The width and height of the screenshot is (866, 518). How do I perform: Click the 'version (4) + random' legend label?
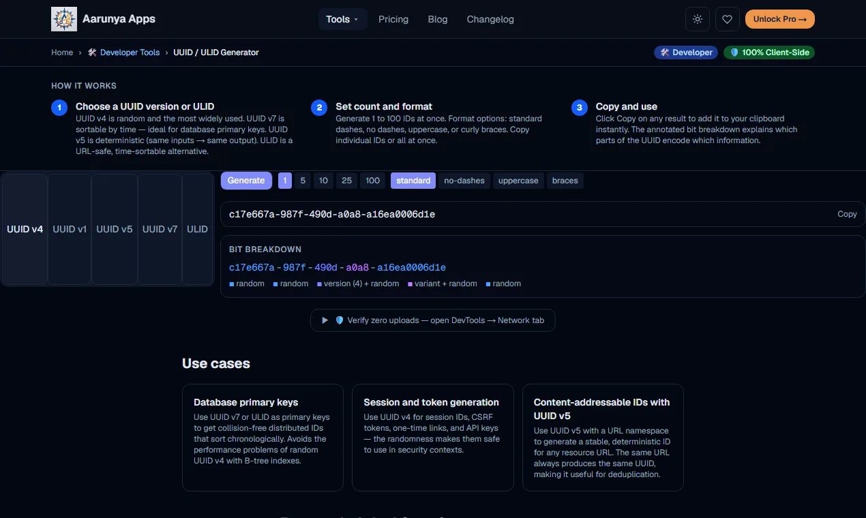coord(361,284)
